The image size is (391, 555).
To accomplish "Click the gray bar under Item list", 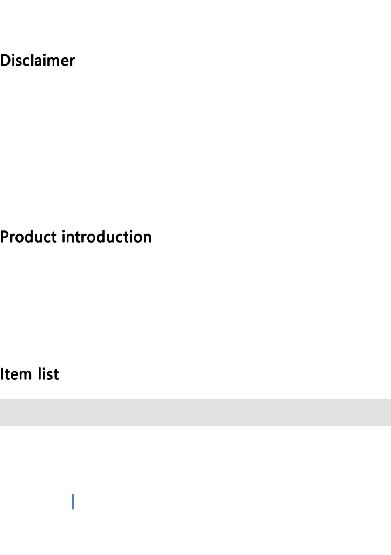I will (x=195, y=412).
